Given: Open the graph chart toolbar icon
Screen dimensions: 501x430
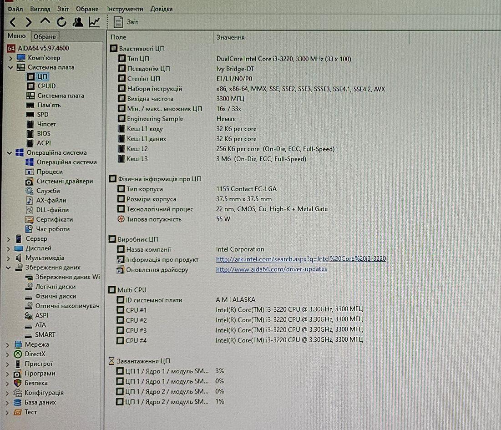Looking at the screenshot, I should [94, 22].
